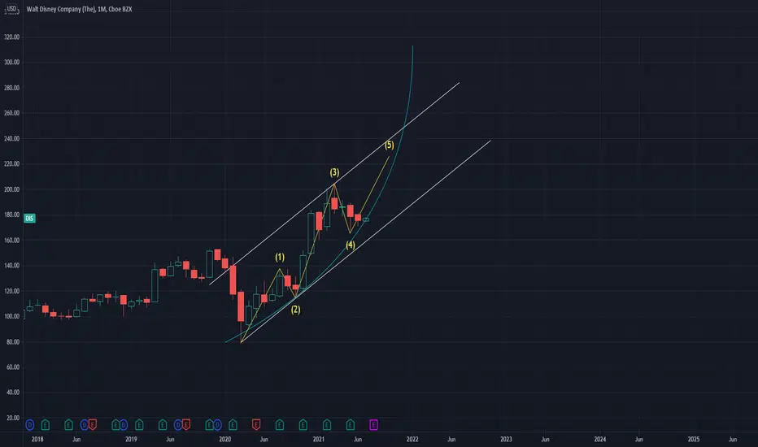
Task: Open the blue dividend marker before 2018
Action: click(x=30, y=425)
